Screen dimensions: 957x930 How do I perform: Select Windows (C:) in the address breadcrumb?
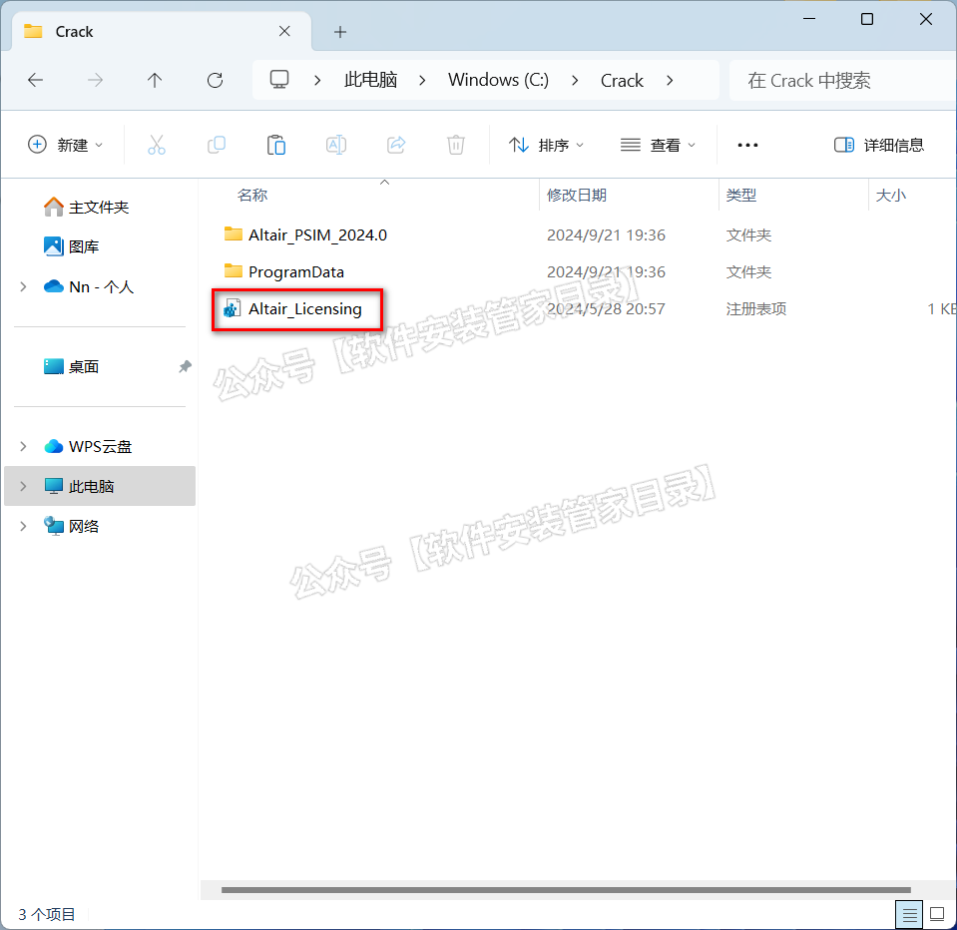coord(498,80)
